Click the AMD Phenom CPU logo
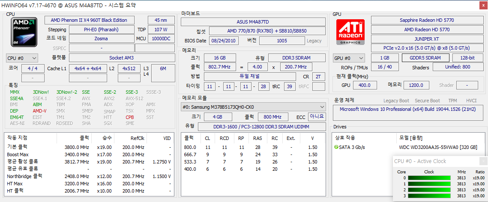This screenshot has height=202, width=488. pyautogui.click(x=24, y=32)
